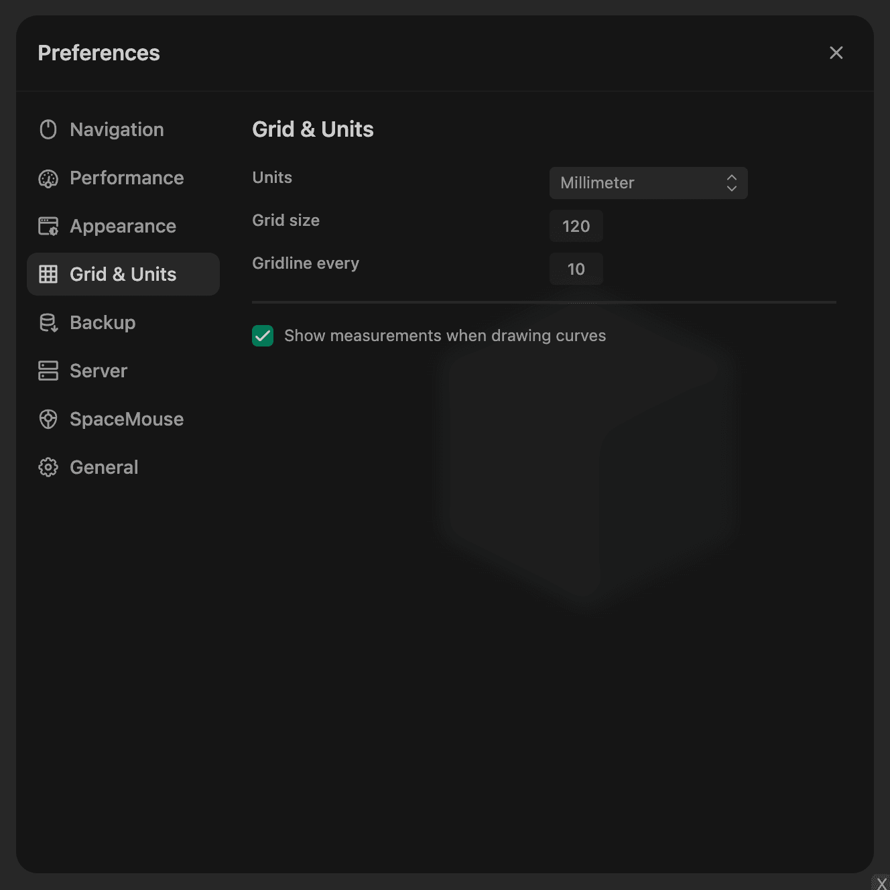Click the Performance gauge icon

click(48, 178)
